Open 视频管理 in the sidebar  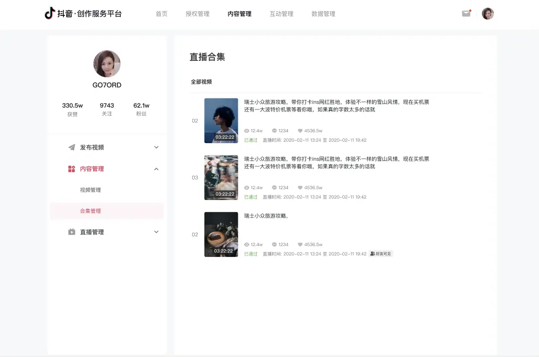click(x=90, y=190)
